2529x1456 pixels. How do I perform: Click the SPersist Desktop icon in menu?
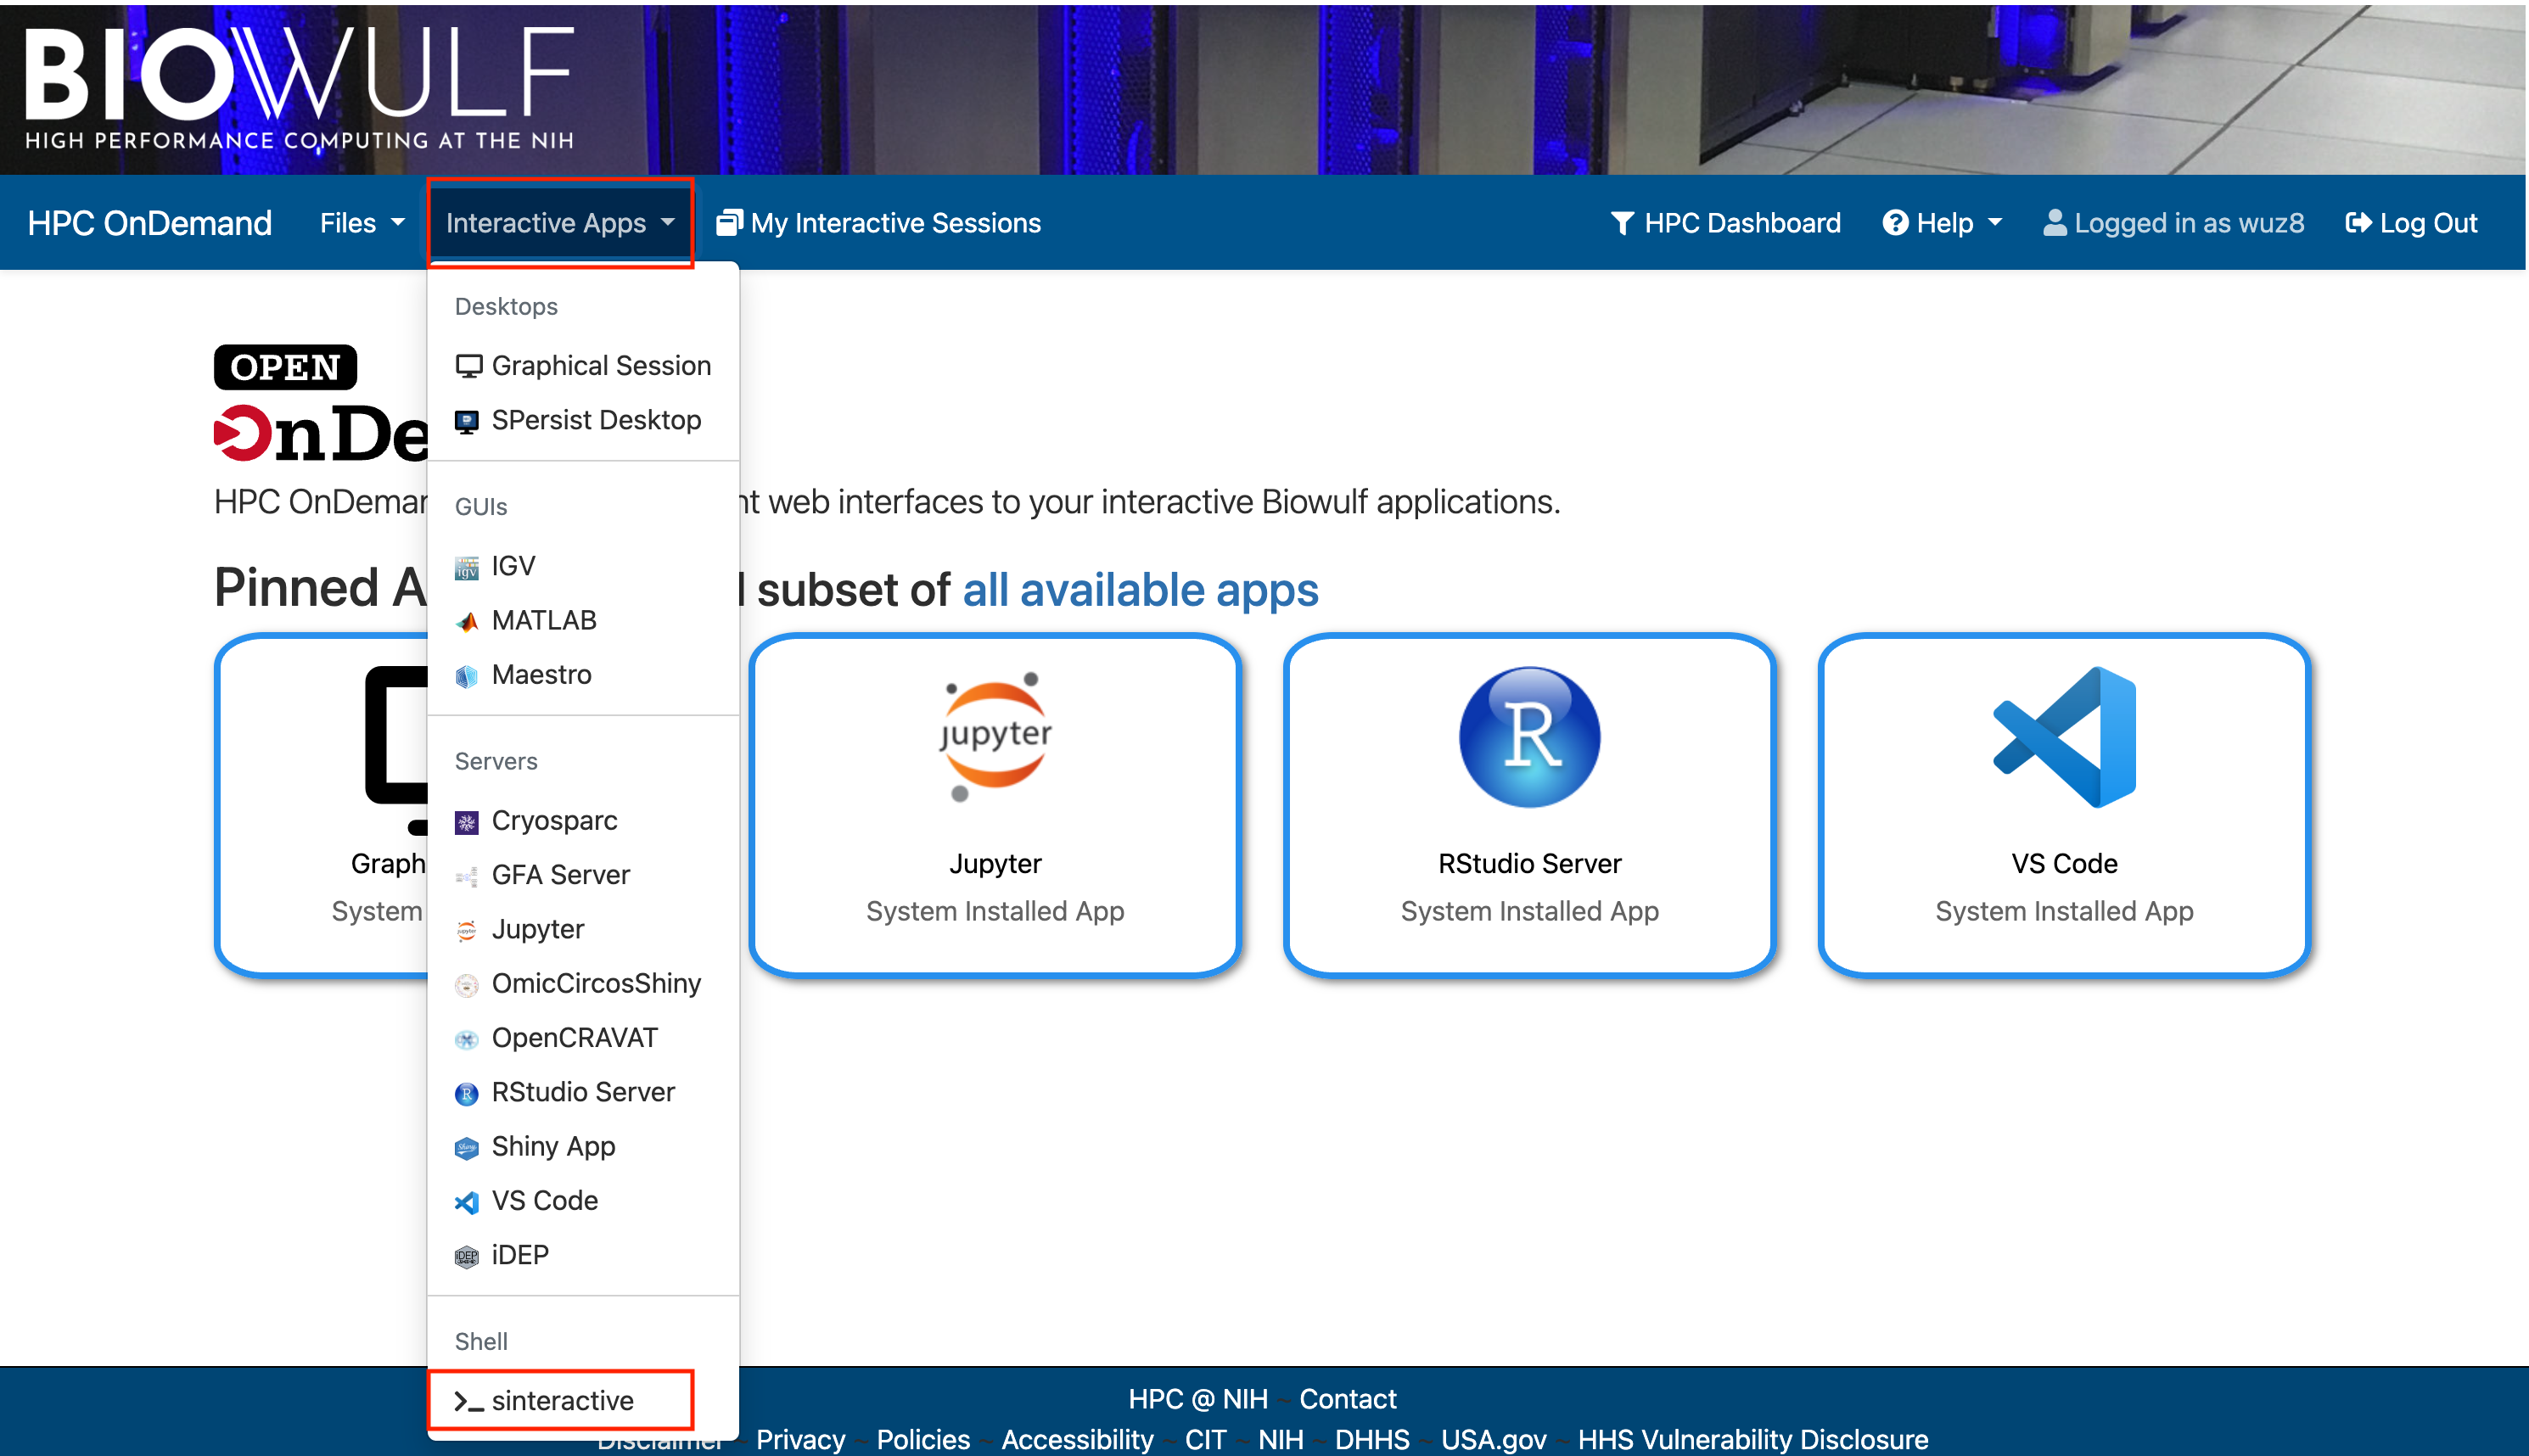point(467,421)
